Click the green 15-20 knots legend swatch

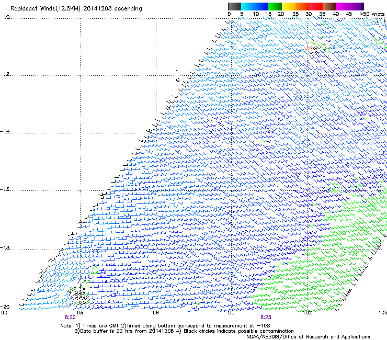tap(275, 6)
